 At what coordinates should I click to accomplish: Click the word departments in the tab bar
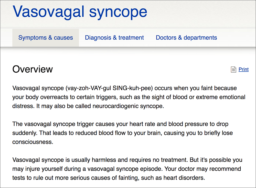pyautogui.click(x=200, y=38)
